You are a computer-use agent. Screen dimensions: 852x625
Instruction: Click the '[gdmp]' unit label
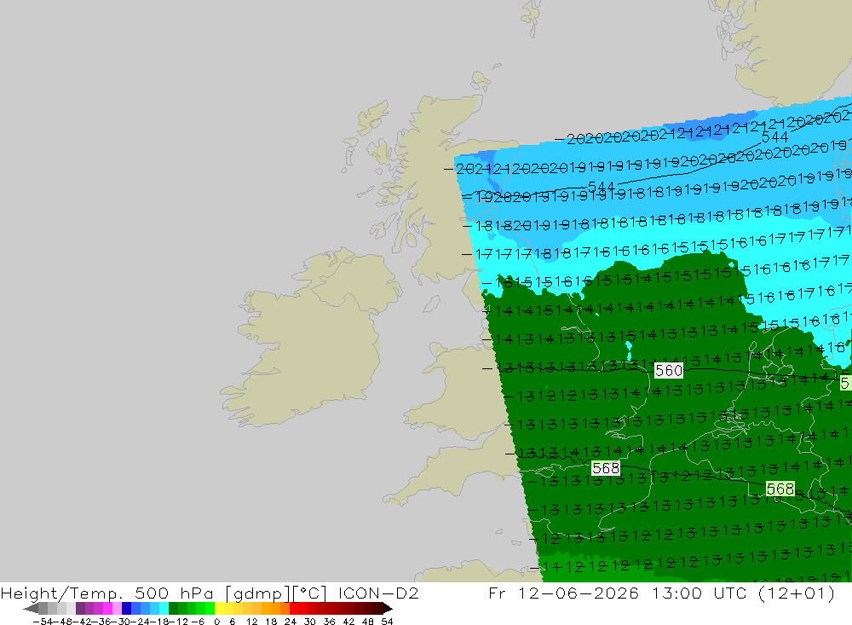[x=257, y=593]
